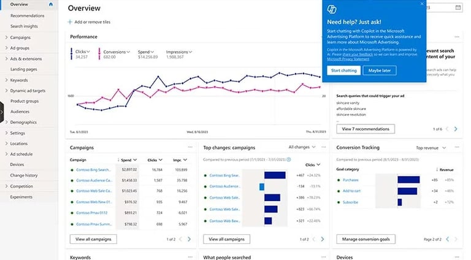Go to next recommendation, 1 of 6
Image resolution: width=471 pixels, height=260 pixels.
pyautogui.click(x=456, y=129)
